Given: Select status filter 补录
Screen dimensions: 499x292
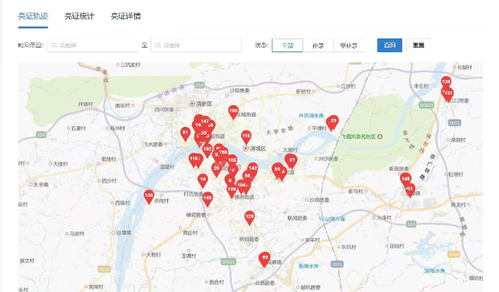Looking at the screenshot, I should click(x=318, y=45).
